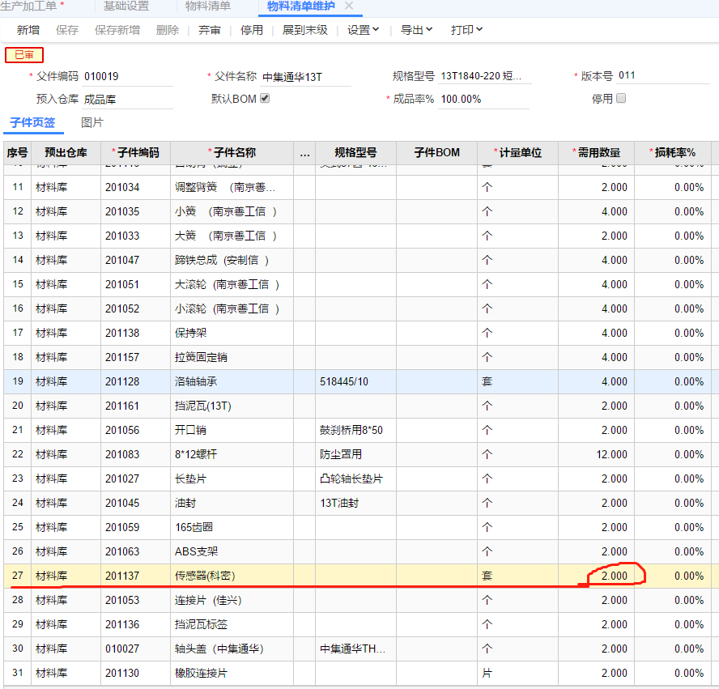719x689 pixels.
Task: Click the 需用数量 column header
Action: 596,153
